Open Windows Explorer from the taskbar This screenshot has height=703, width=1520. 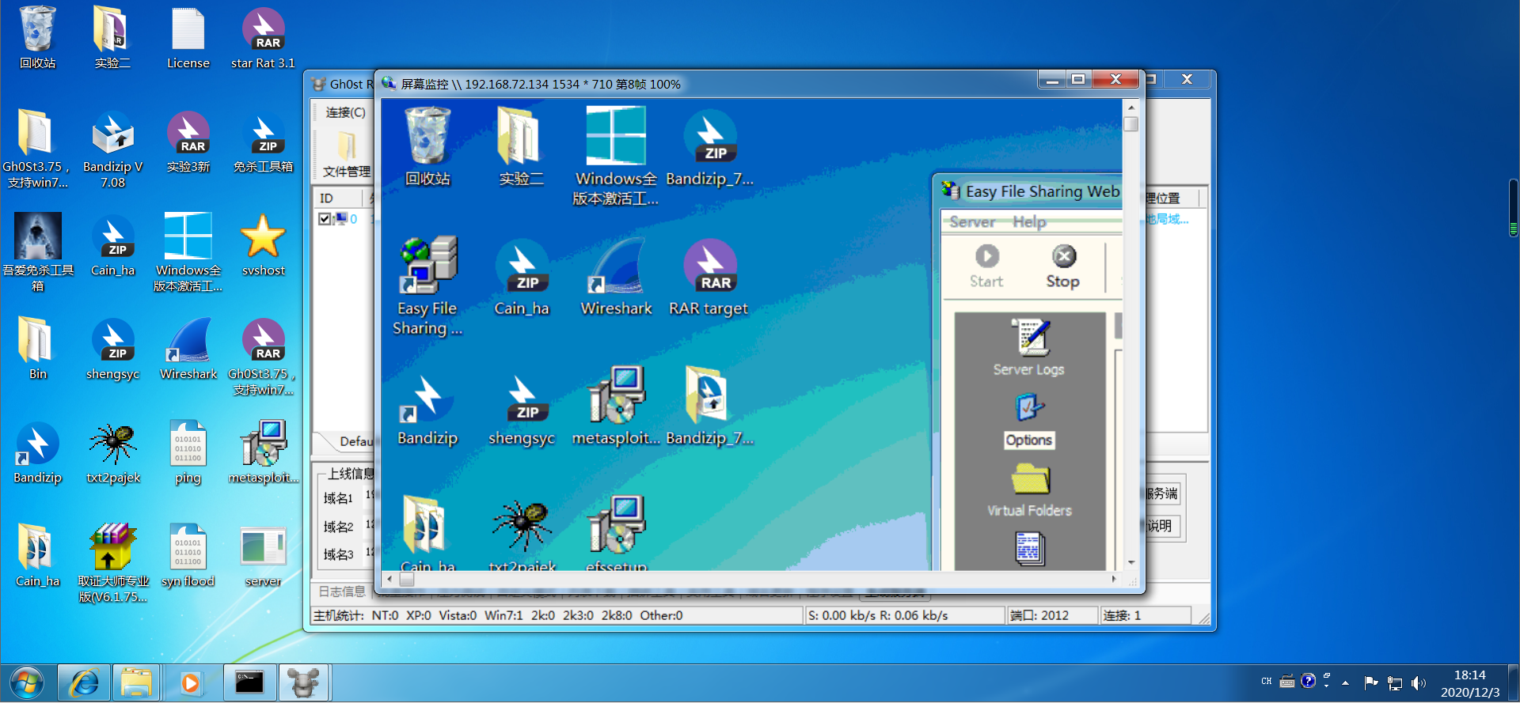point(136,682)
